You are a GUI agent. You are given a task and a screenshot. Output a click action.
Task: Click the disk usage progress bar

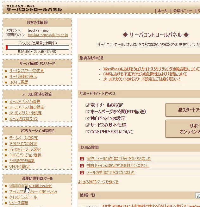37,47
